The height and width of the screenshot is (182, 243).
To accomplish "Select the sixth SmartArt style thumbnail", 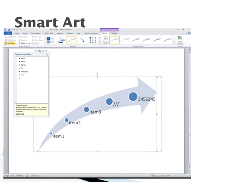I will point(167,40).
